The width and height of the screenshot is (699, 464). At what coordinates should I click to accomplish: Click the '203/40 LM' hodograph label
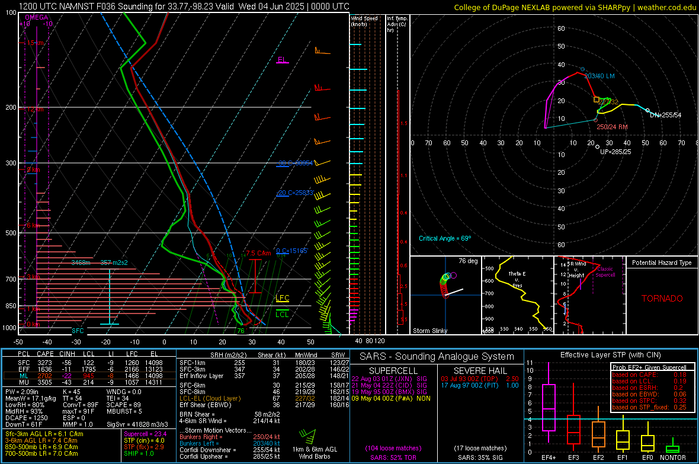[x=599, y=76]
